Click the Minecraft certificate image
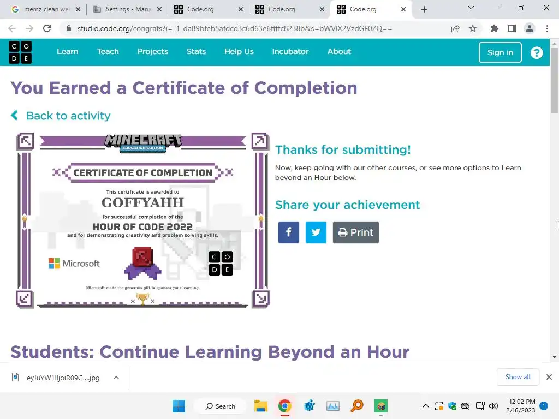This screenshot has width=559, height=419. click(142, 220)
